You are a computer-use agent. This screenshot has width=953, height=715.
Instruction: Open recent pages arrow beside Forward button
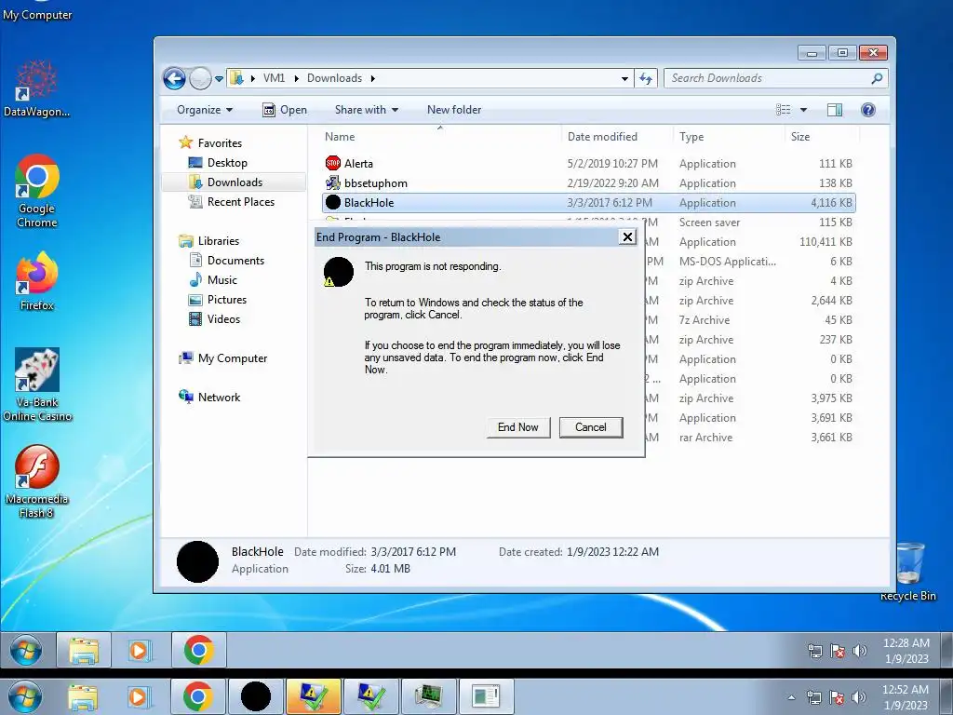point(219,78)
